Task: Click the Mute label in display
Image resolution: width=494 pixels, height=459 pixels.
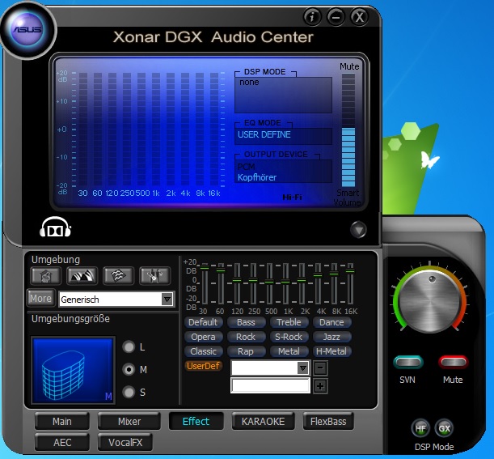Action: pyautogui.click(x=349, y=66)
